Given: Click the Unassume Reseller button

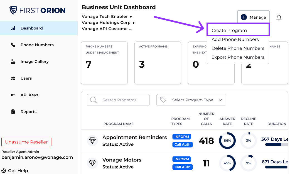Looking at the screenshot, I should click(x=26, y=142).
